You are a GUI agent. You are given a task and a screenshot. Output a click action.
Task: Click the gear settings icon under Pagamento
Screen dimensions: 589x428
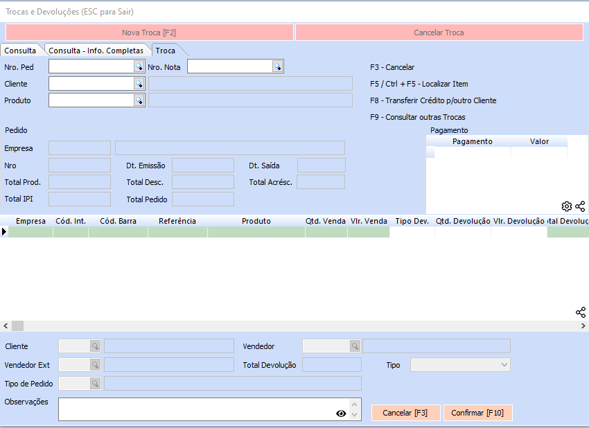pyautogui.click(x=566, y=206)
